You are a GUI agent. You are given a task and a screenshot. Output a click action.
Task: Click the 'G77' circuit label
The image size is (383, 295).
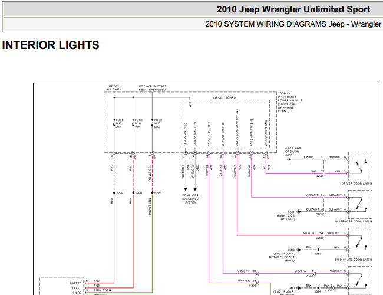click(226, 167)
